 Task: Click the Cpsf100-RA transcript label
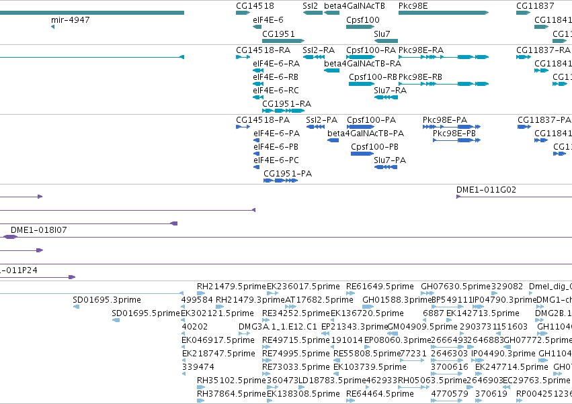371,50
